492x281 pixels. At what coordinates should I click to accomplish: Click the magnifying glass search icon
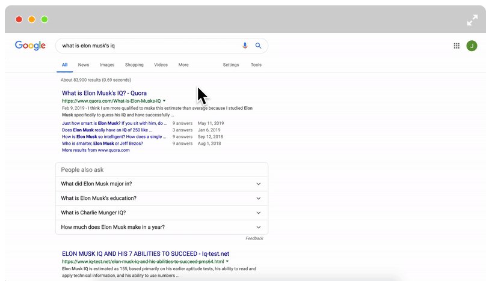259,46
